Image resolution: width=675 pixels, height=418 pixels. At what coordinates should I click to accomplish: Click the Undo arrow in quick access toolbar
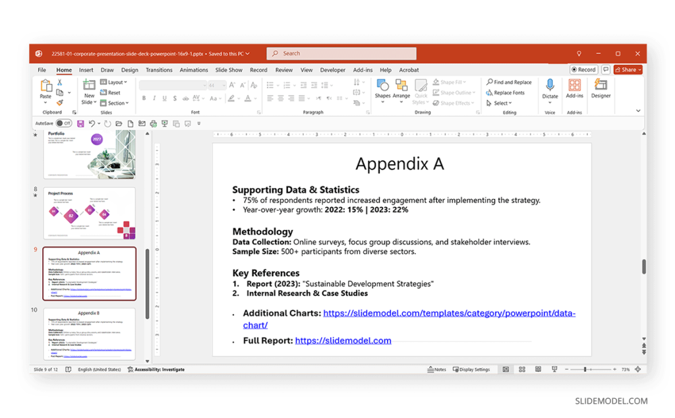(91, 123)
